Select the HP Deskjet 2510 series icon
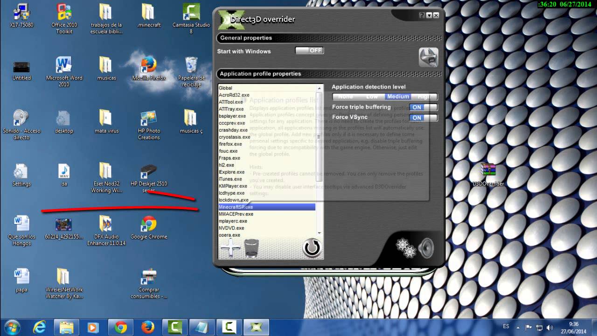Viewport: 597px width, 336px height. coord(149,178)
